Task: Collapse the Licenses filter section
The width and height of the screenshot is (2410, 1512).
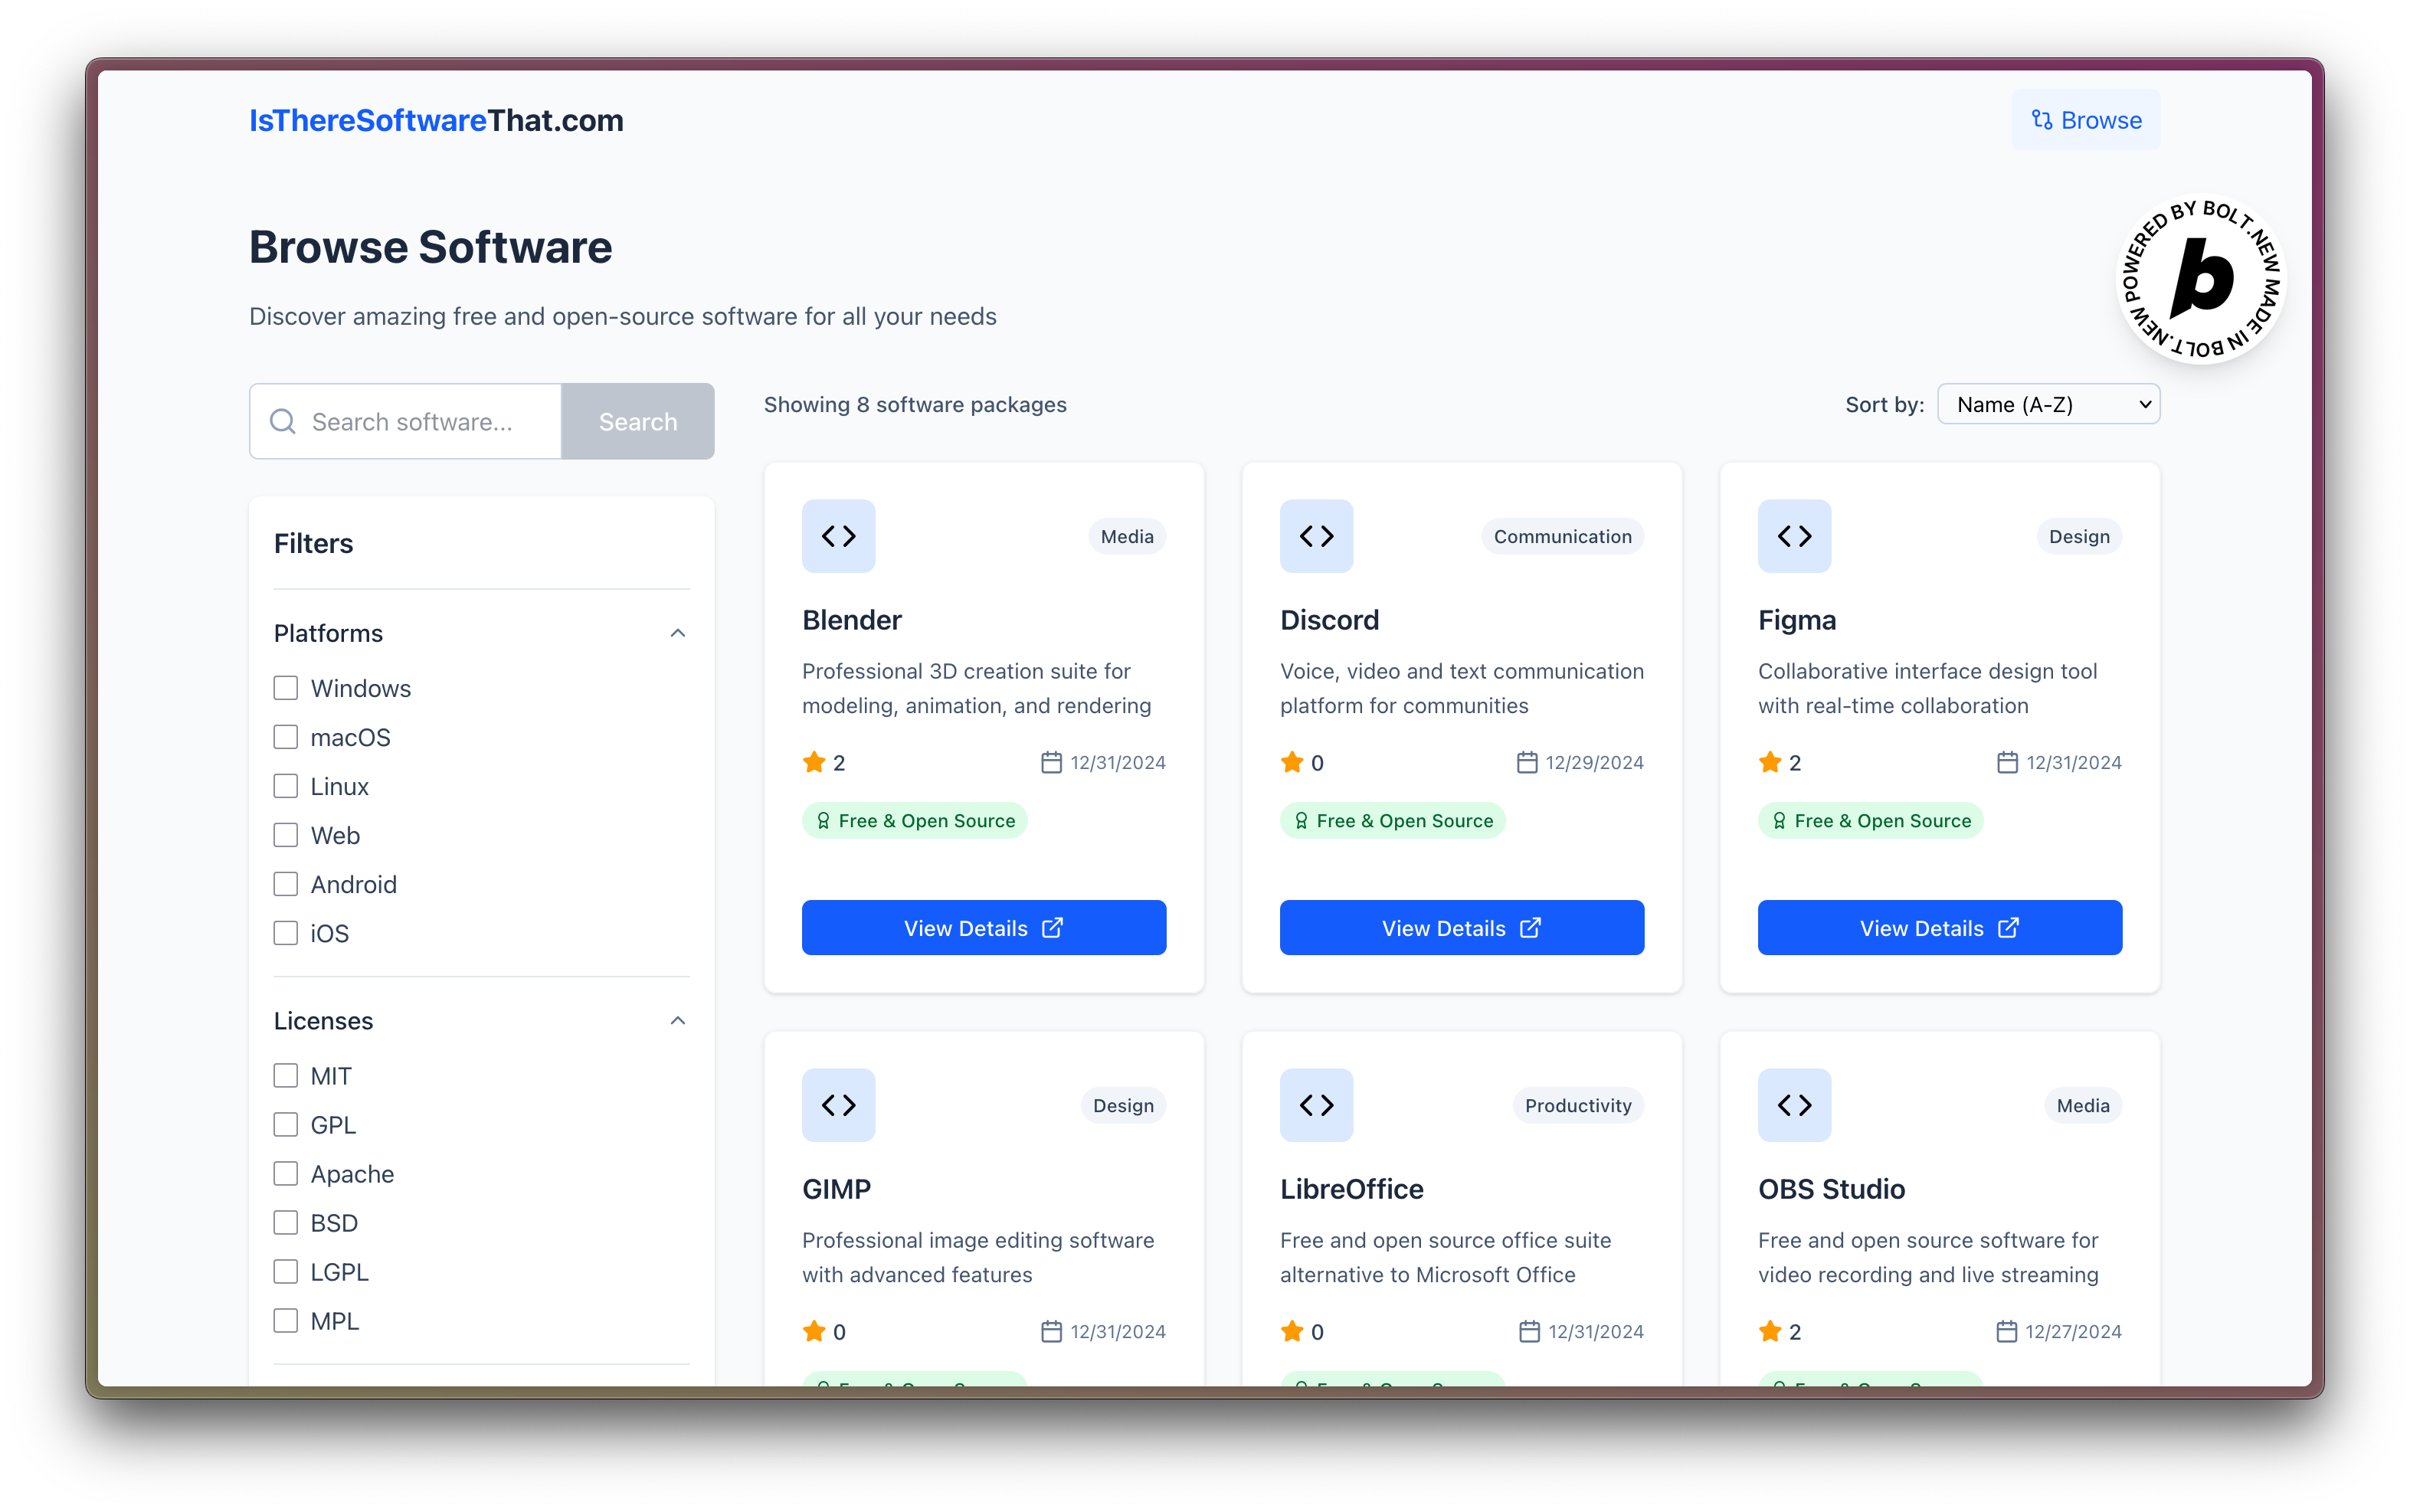Action: coord(677,1021)
